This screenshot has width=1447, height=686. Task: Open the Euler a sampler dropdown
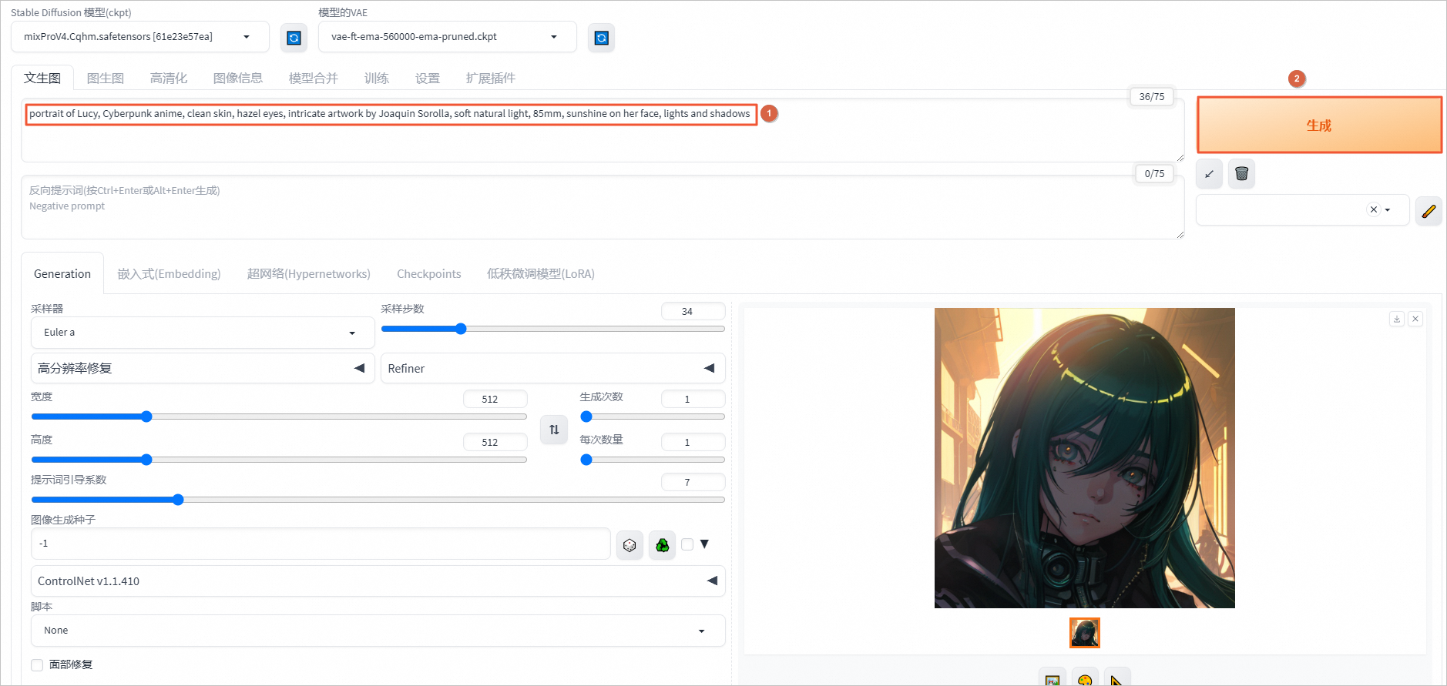pyautogui.click(x=203, y=333)
